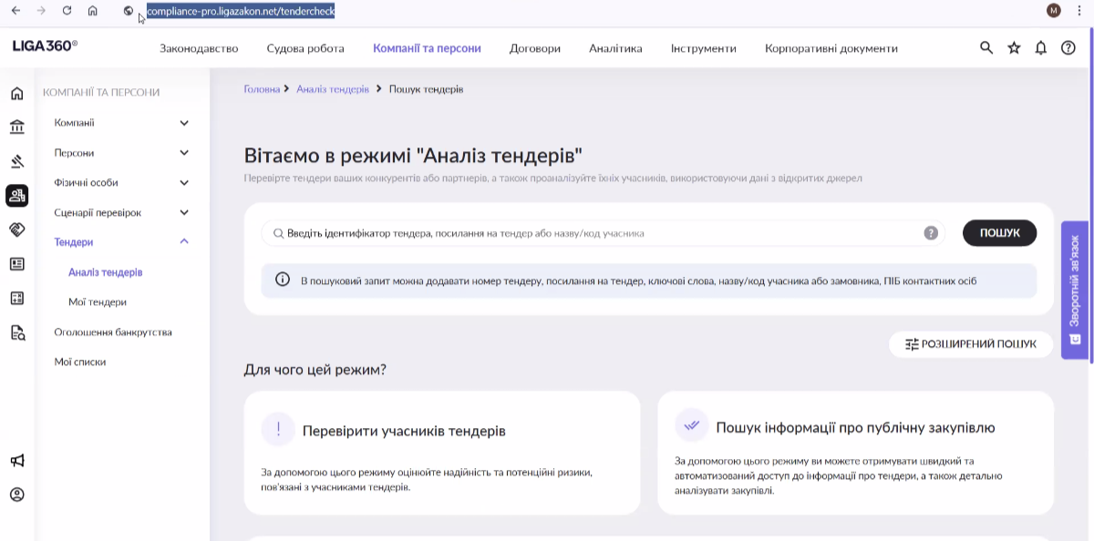Open notifications bell icon

click(1041, 48)
